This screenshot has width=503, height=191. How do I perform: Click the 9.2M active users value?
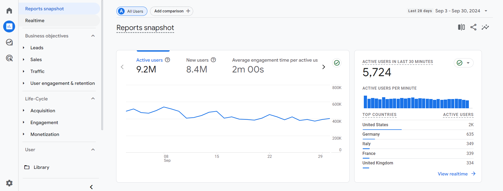[146, 69]
